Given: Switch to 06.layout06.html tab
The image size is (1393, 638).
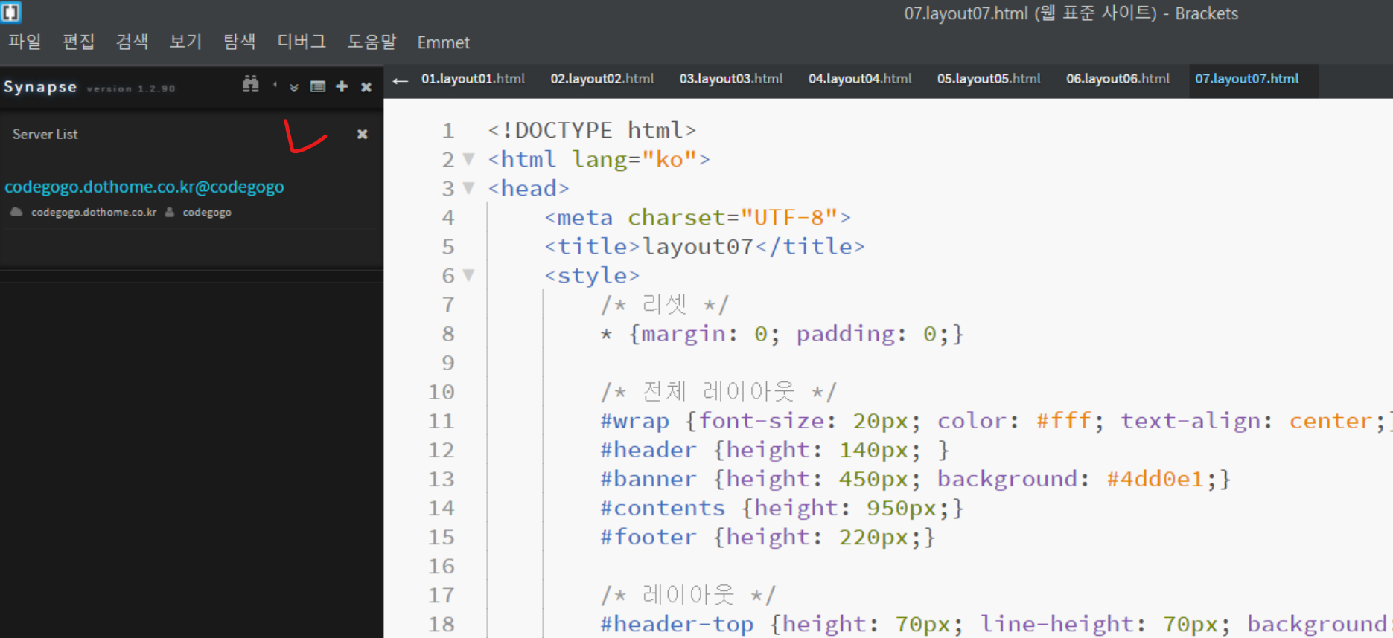Looking at the screenshot, I should click(1118, 79).
